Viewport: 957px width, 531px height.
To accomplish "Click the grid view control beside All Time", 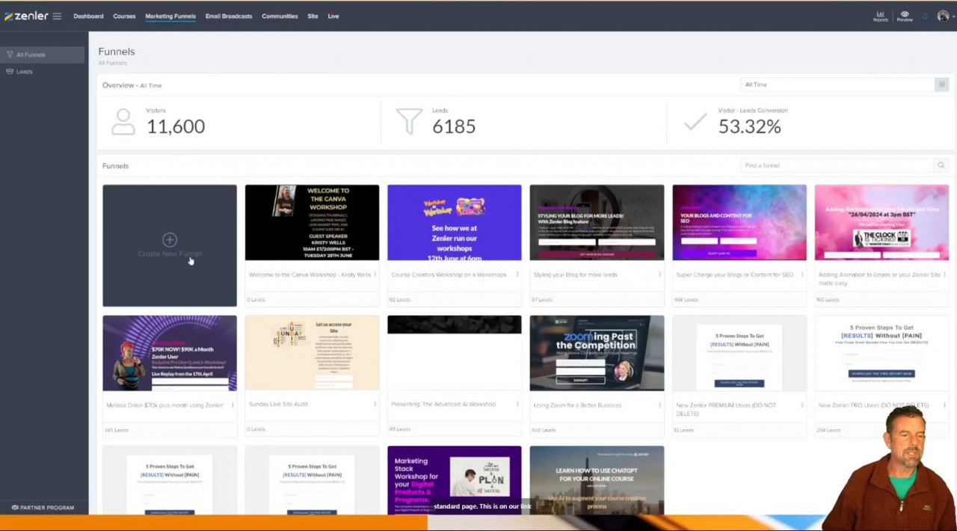I will pos(941,85).
